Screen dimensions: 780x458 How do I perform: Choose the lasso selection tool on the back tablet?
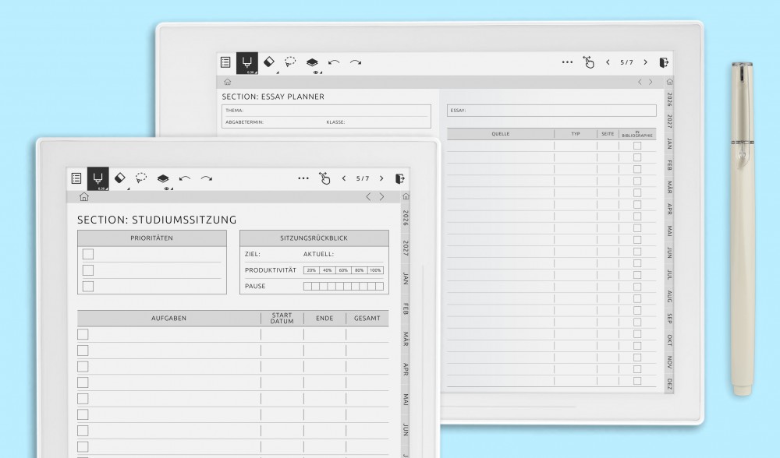pos(290,62)
